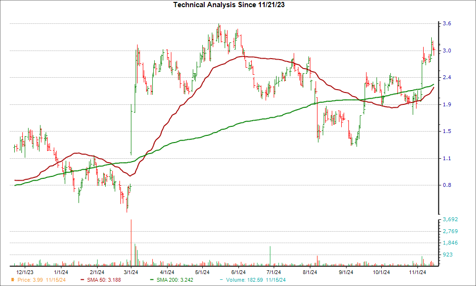This screenshot has width=476, height=286.
Task: Click the 2,769 volume axis label
Action: (x=450, y=231)
